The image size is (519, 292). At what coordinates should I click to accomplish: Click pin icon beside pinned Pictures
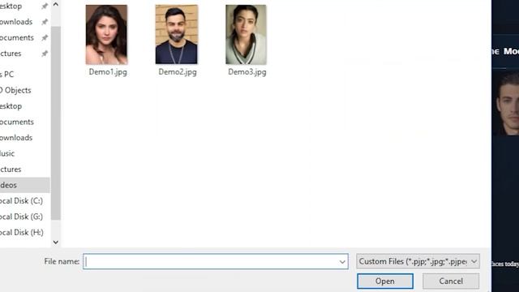pyautogui.click(x=45, y=54)
